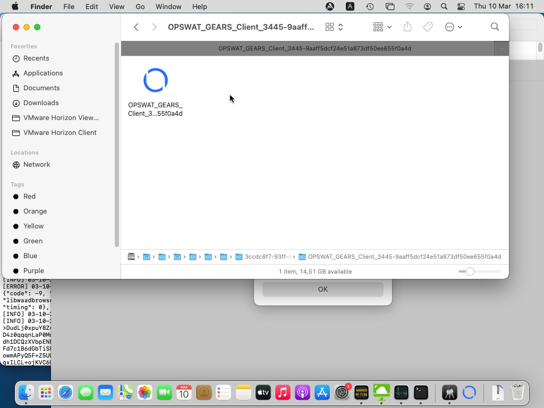Open Messages from the Dock
The image size is (544, 408).
86,393
